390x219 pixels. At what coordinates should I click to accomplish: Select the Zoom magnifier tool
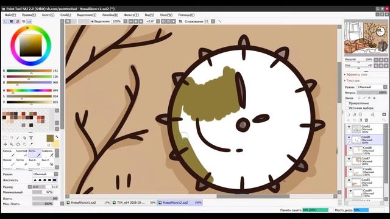pyautogui.click(x=12, y=144)
